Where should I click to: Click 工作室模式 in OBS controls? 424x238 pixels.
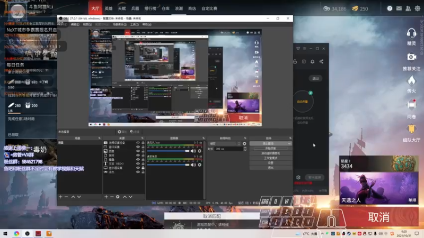[x=270, y=158]
